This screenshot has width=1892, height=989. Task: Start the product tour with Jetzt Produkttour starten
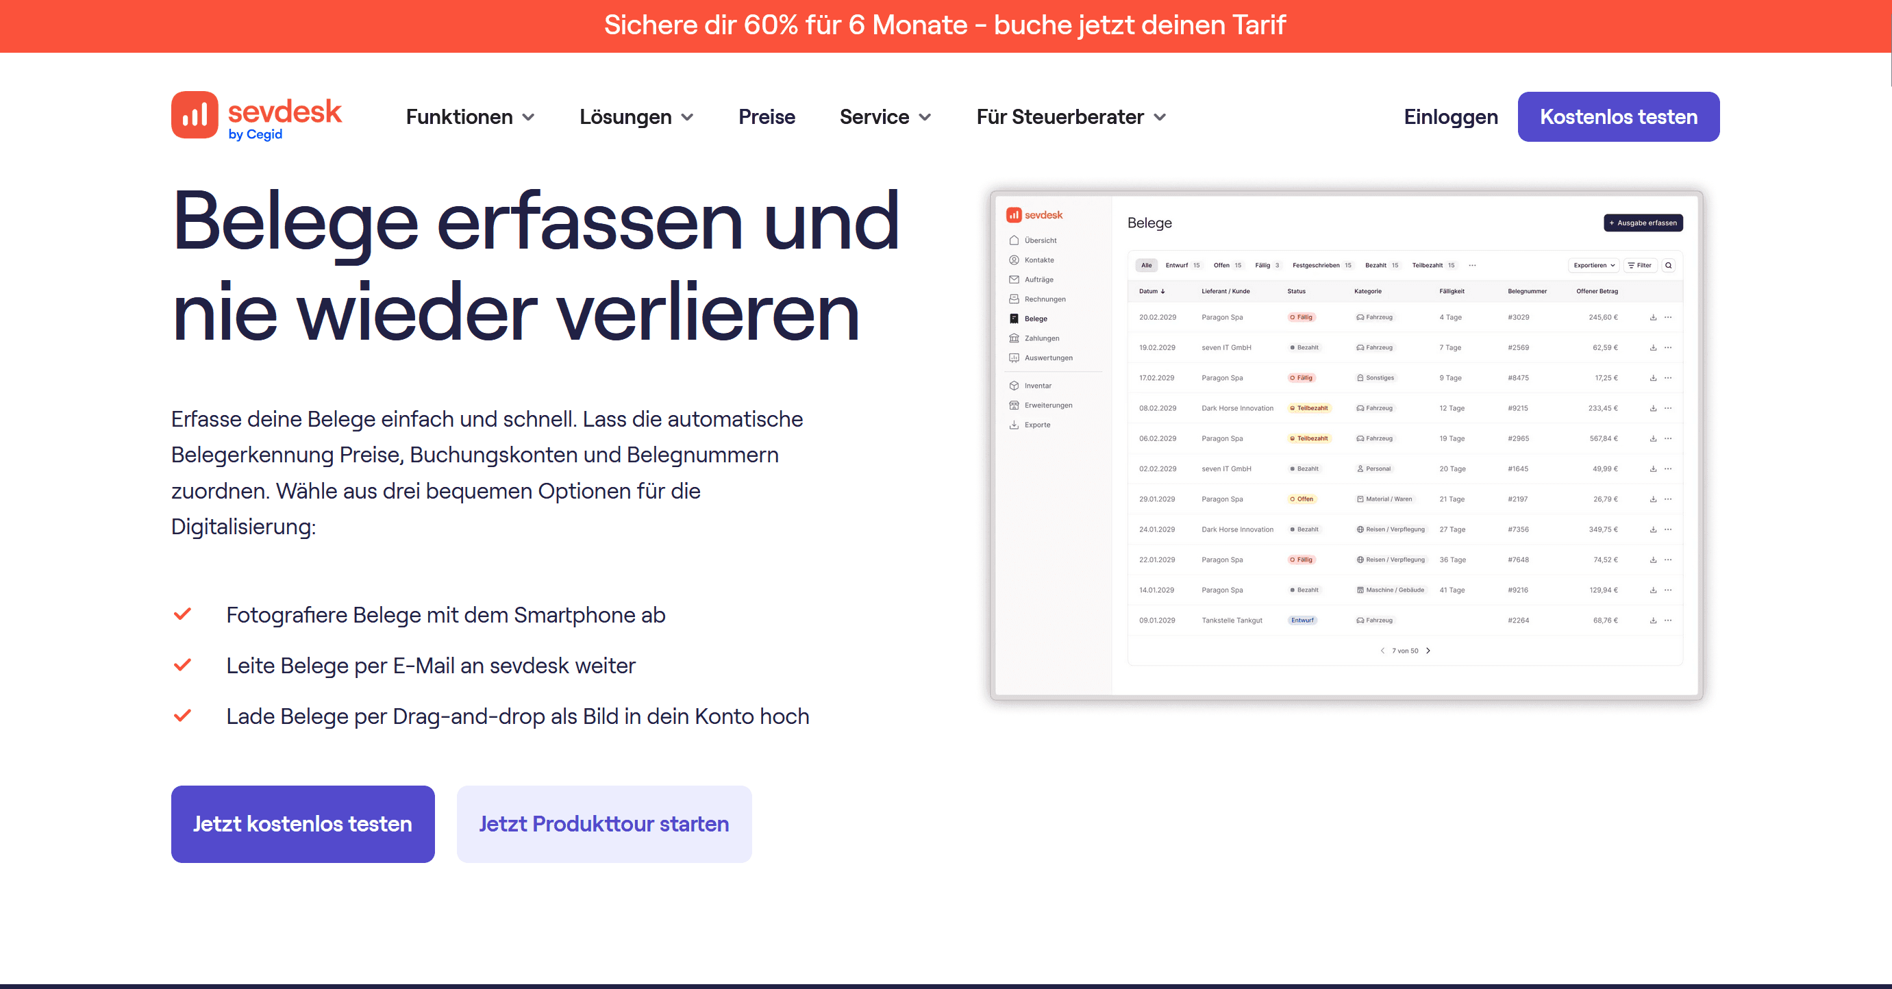[x=603, y=824]
